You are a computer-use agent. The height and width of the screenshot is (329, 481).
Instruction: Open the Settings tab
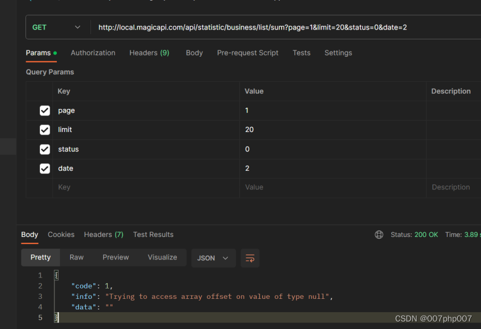click(x=338, y=53)
